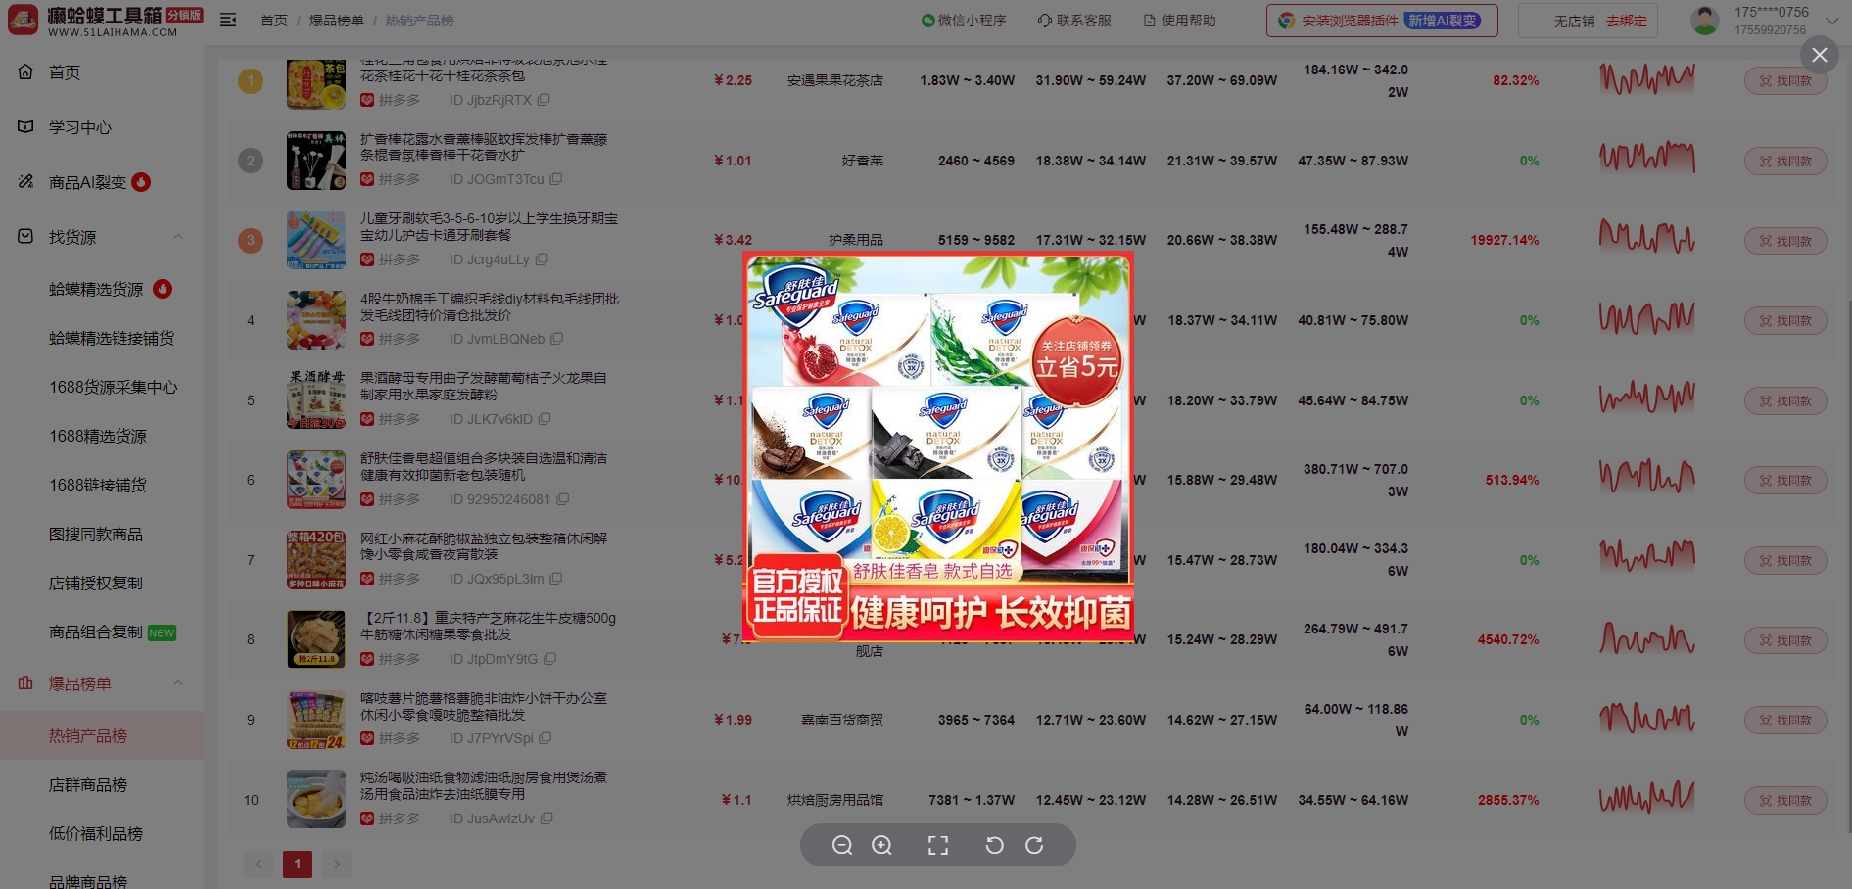Click 找同款 for rank 8 牛皮糖

click(x=1784, y=640)
